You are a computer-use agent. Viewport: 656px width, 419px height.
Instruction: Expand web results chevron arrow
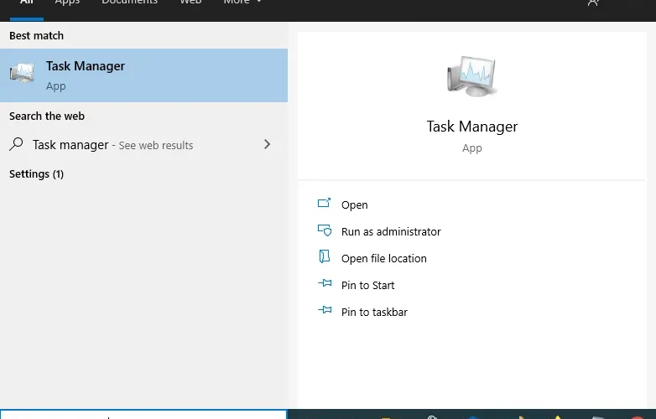click(267, 144)
